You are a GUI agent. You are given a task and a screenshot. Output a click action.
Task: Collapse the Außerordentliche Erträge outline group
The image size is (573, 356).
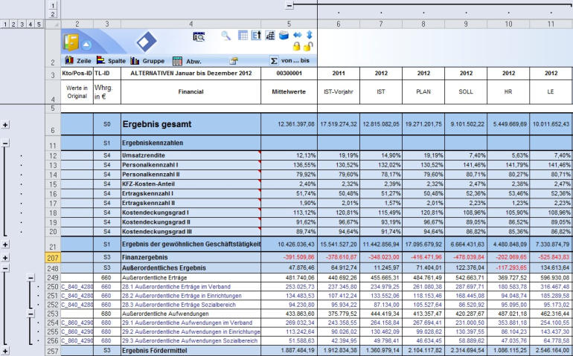31,276
